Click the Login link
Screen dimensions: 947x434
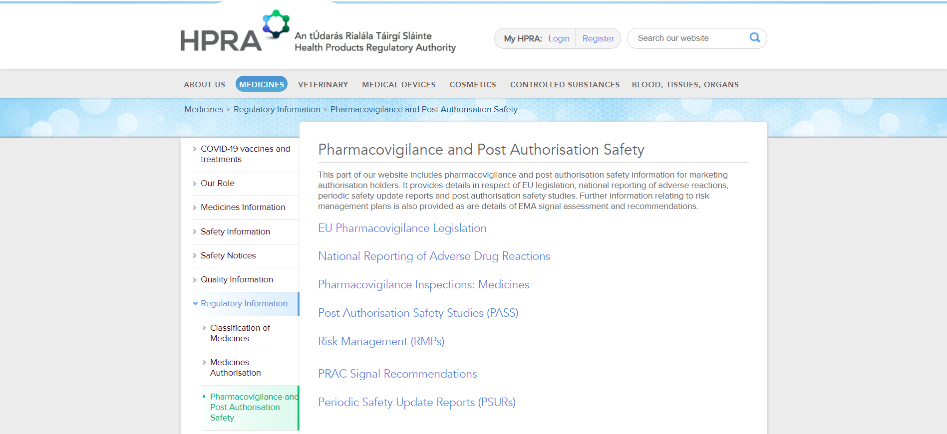click(x=559, y=38)
